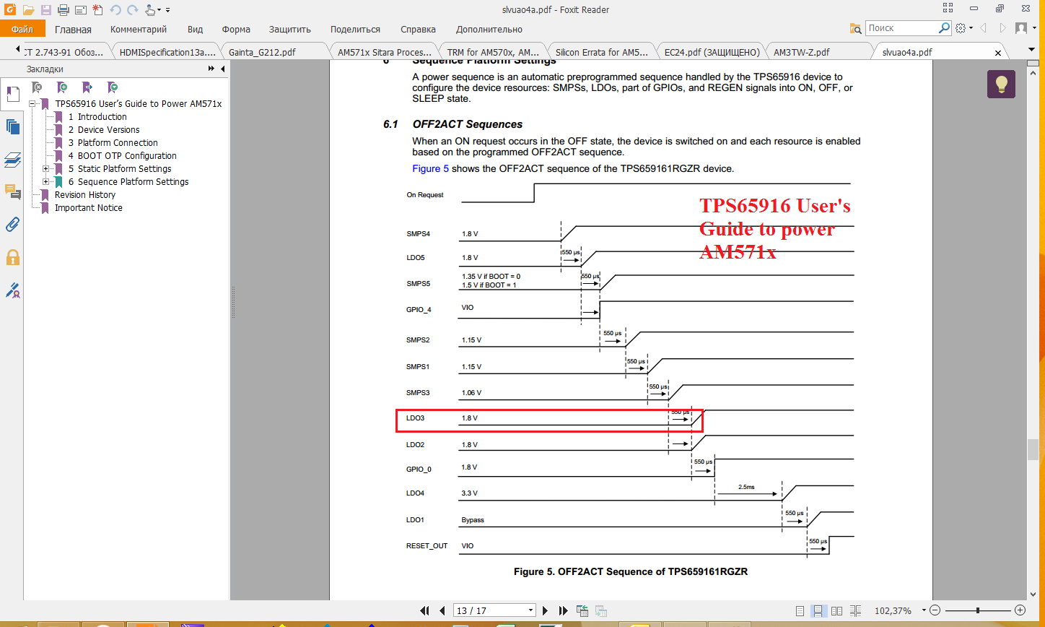This screenshot has height=627, width=1045.
Task: Open the Дополнительно ribbon tab
Action: (x=489, y=30)
